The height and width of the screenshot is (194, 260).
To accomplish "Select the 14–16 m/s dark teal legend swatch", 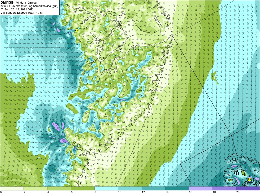I will coord(177,188).
